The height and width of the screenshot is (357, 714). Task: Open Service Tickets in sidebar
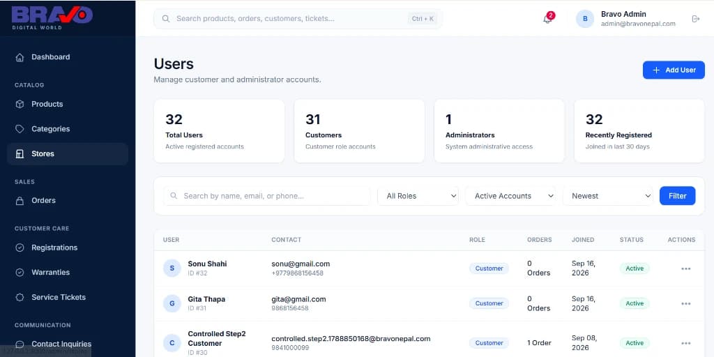(x=68, y=297)
